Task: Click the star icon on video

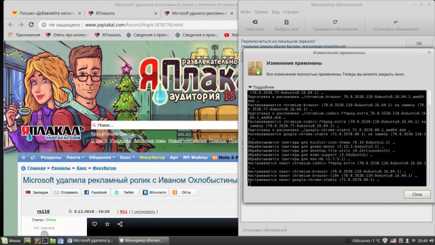Action: 107,224
